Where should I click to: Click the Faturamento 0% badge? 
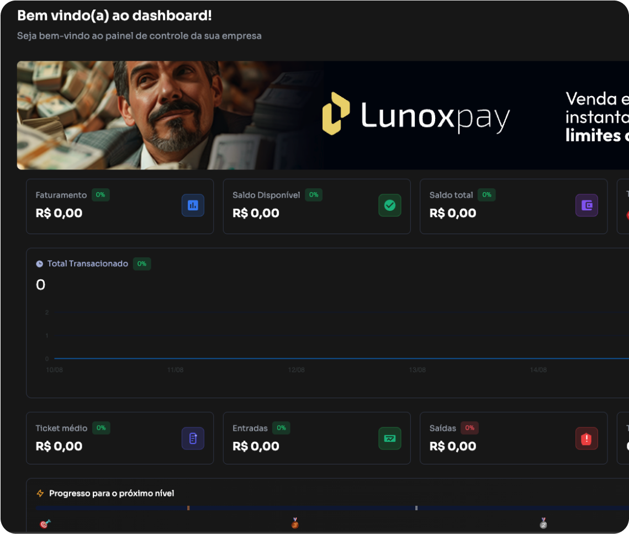[101, 195]
